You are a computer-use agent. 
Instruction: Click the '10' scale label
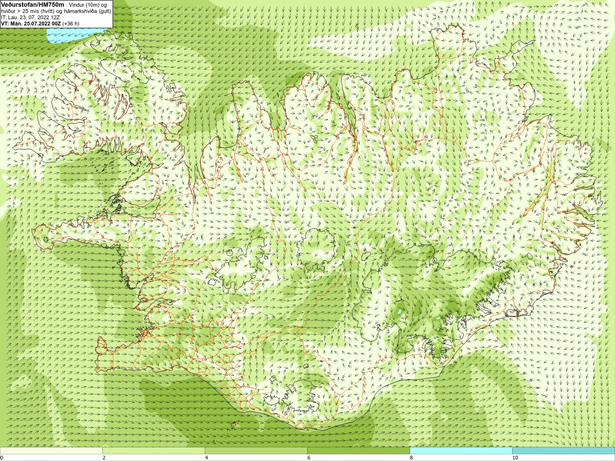[x=515, y=458]
